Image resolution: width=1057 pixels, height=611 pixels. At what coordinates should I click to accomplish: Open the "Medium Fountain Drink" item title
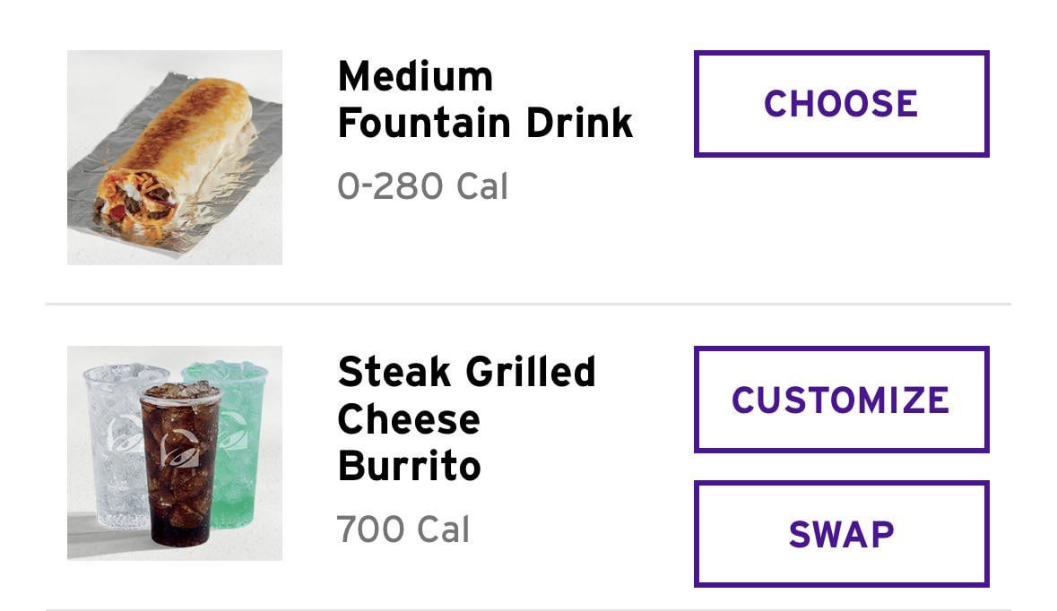click(x=485, y=99)
